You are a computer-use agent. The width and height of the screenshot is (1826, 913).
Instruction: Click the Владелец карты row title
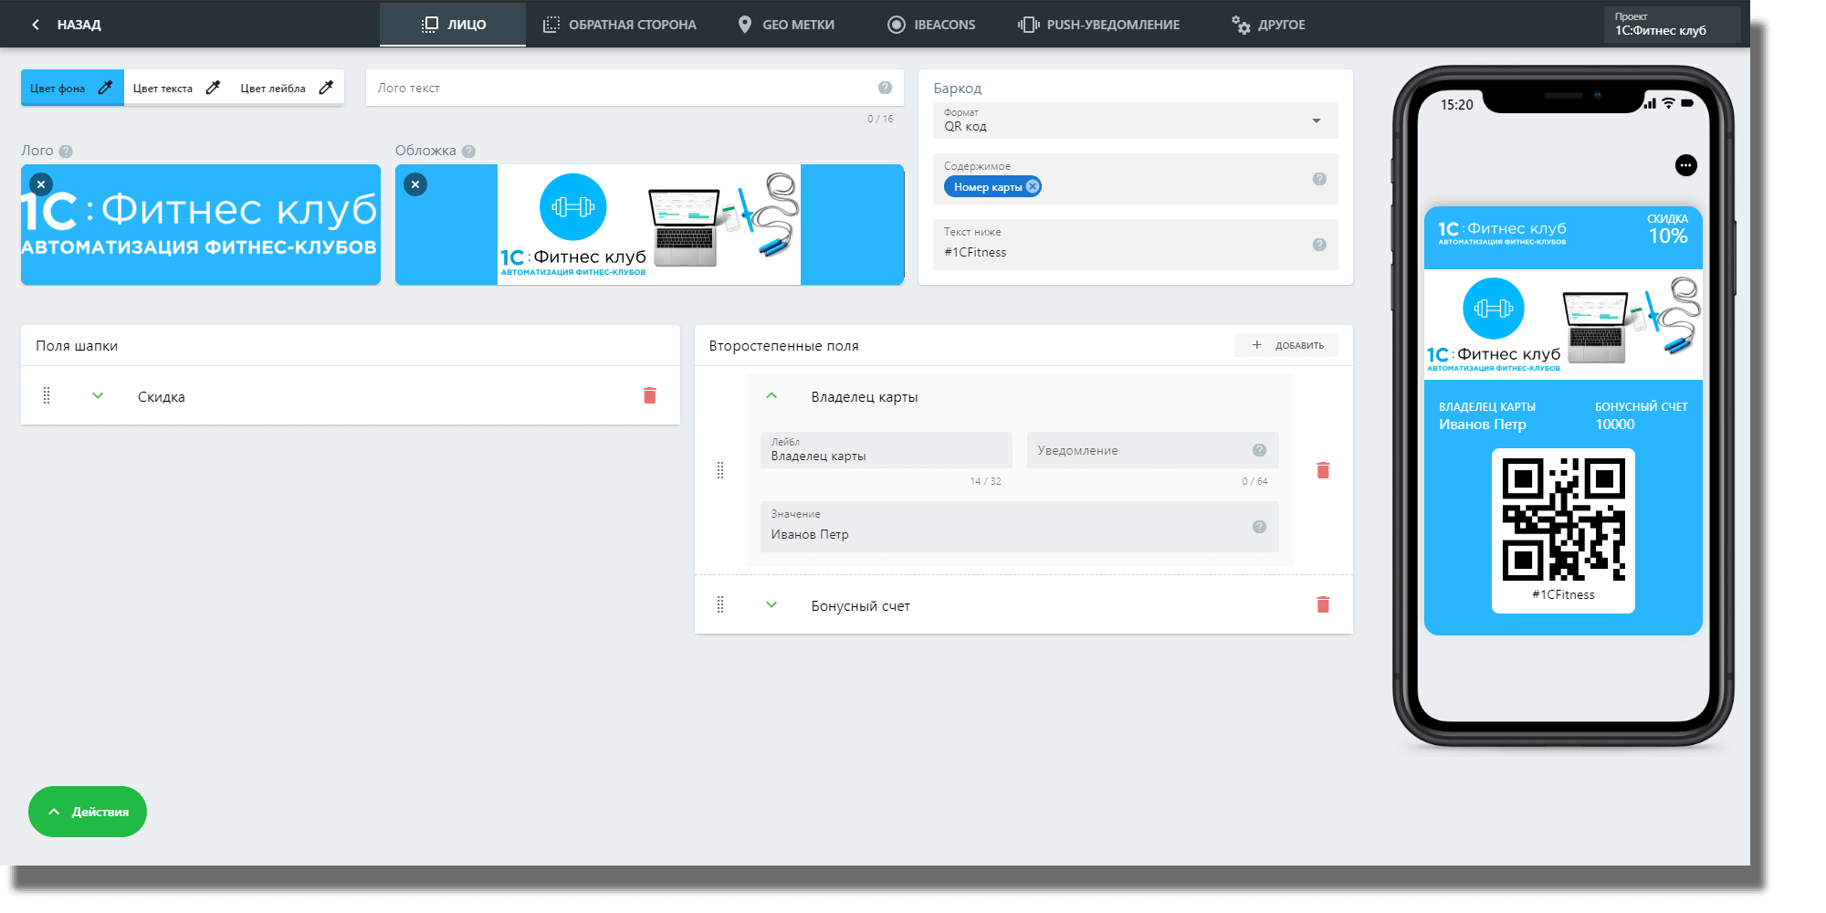(x=865, y=397)
